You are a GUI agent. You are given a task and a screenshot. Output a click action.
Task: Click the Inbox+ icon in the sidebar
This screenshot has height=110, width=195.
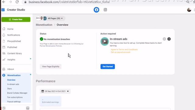click(x=4, y=69)
